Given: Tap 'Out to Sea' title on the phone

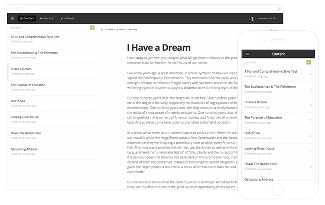Looking at the screenshot, I should pyautogui.click(x=252, y=133).
